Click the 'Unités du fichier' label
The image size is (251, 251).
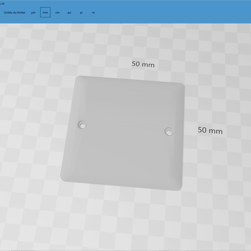coord(15,13)
